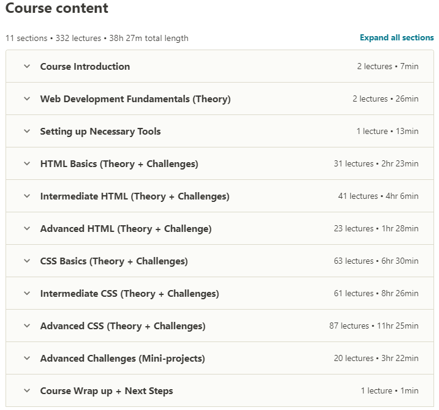Toggle chevron for Intermediate HTML section

pyautogui.click(x=27, y=196)
